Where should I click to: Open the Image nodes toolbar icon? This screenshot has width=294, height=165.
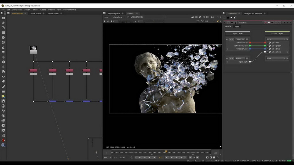click(x=3, y=18)
